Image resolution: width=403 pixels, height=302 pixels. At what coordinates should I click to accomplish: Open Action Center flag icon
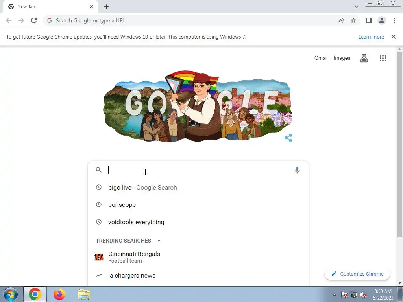point(344,295)
